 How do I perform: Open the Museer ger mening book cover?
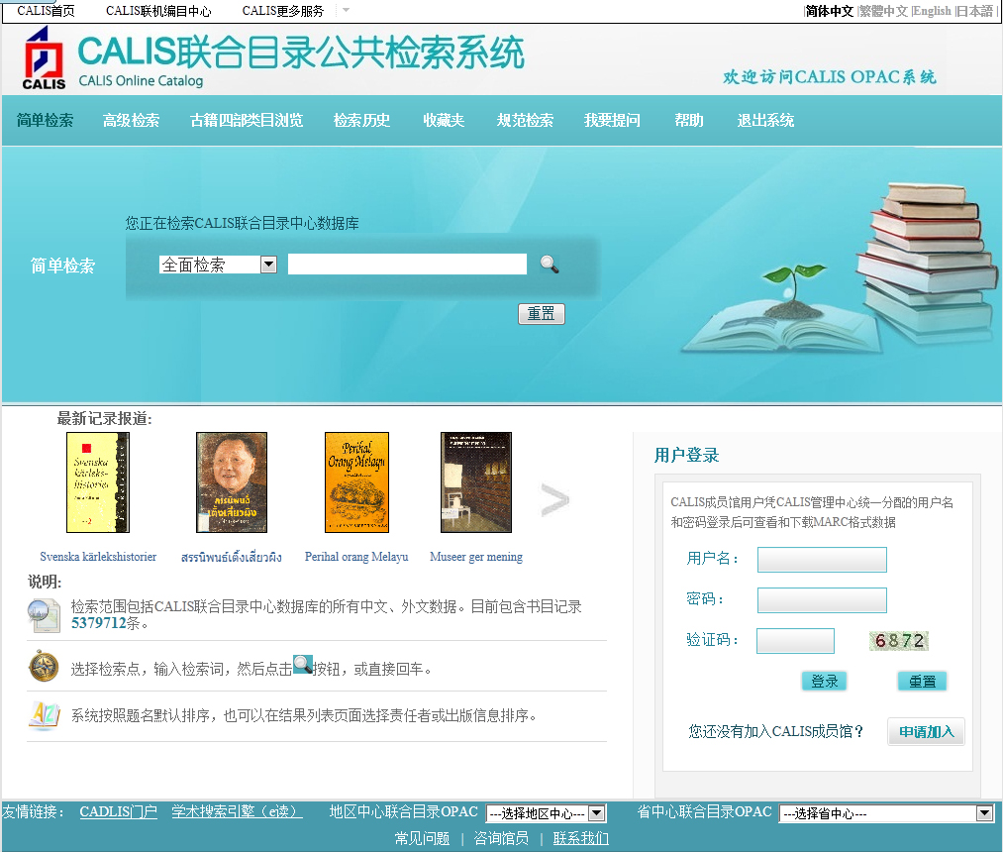[x=475, y=482]
